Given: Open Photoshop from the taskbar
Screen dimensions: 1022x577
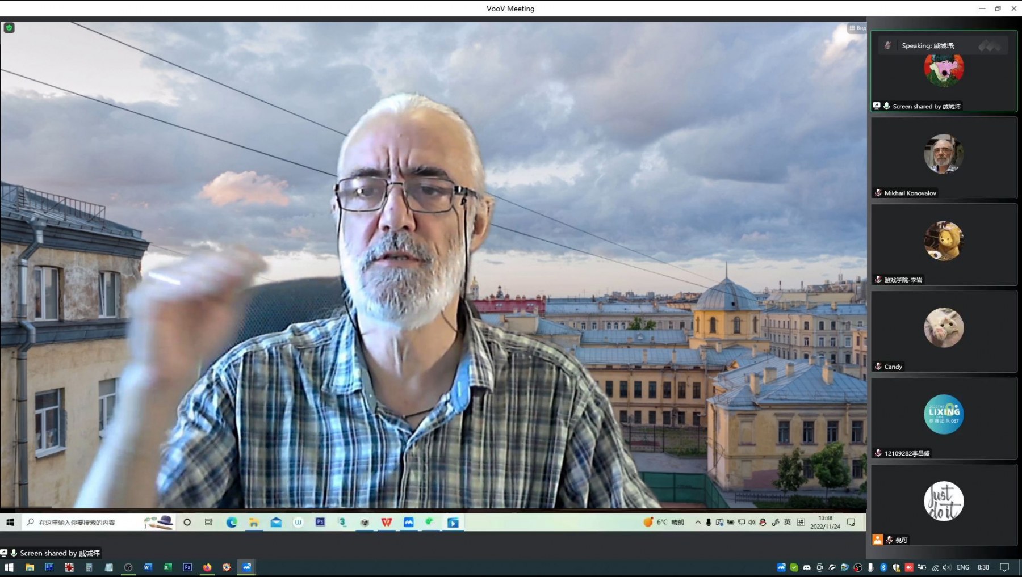Looking at the screenshot, I should 187,567.
